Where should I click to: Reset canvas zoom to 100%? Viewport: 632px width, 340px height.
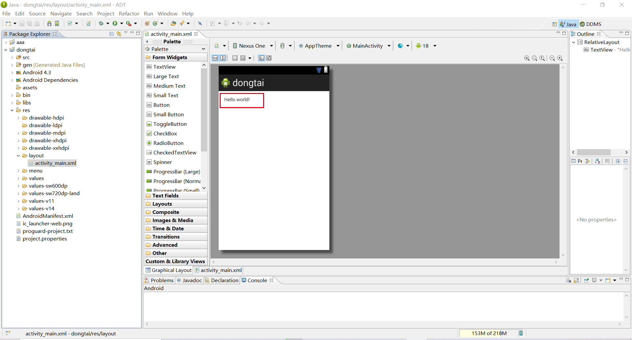pyautogui.click(x=542, y=58)
